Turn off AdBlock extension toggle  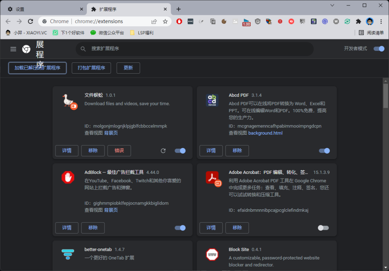tap(180, 228)
